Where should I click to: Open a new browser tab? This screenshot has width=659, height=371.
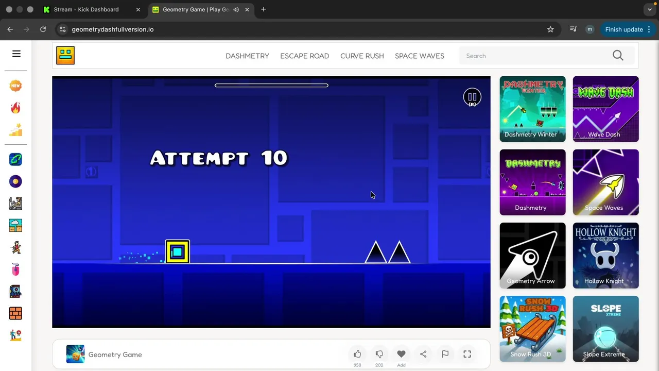pos(264,9)
